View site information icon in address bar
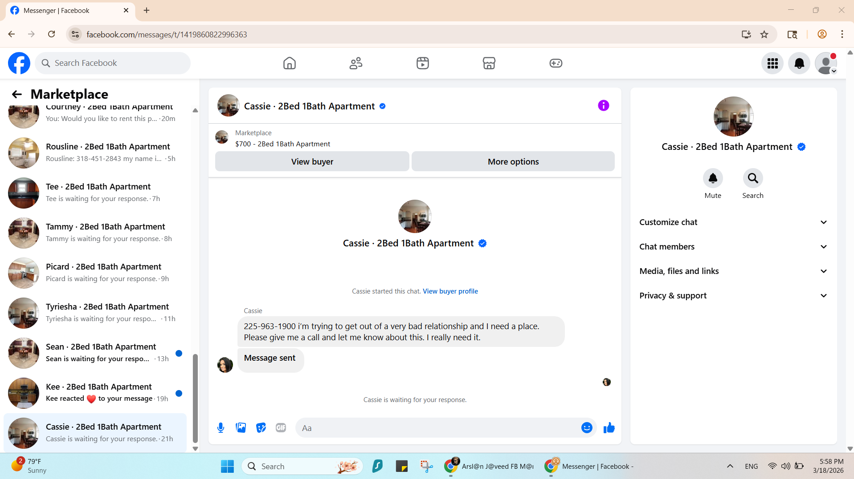Screen dimensions: 854x479 [75, 34]
